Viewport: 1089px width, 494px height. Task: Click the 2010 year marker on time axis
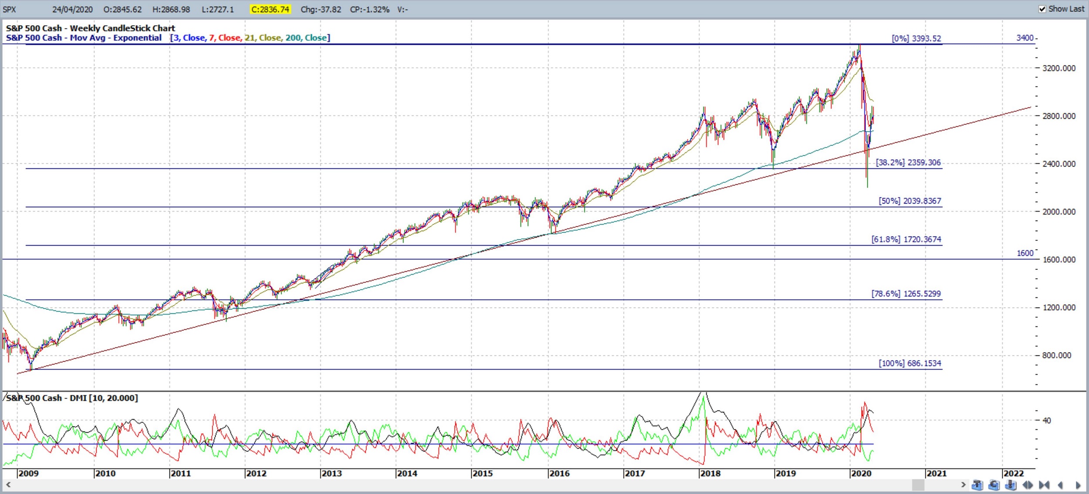pos(105,474)
